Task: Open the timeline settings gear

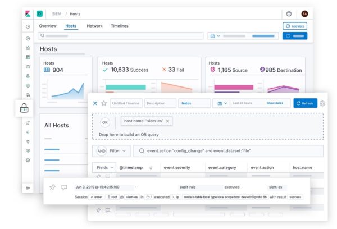Action: point(322,103)
